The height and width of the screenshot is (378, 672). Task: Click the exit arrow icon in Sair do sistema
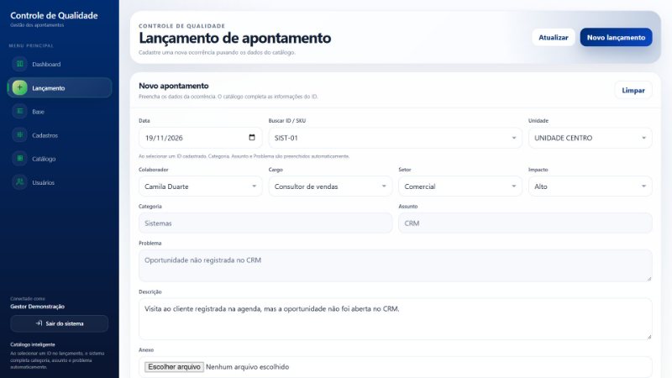coord(39,323)
